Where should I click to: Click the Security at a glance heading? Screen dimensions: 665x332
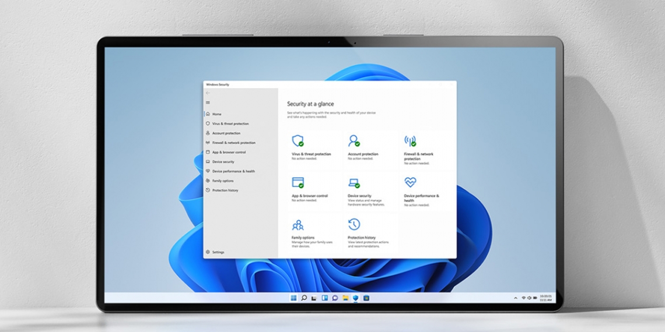pos(310,104)
